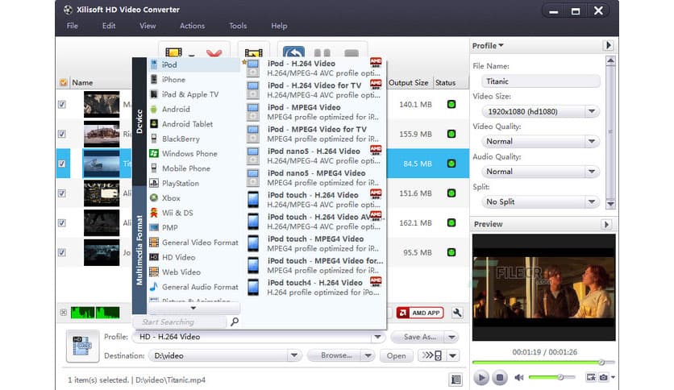
Task: Open the Actions menu
Action: 192,26
